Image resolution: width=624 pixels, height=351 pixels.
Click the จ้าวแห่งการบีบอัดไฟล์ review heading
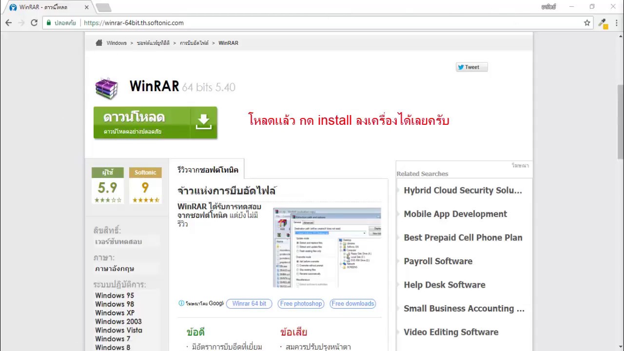click(x=227, y=191)
